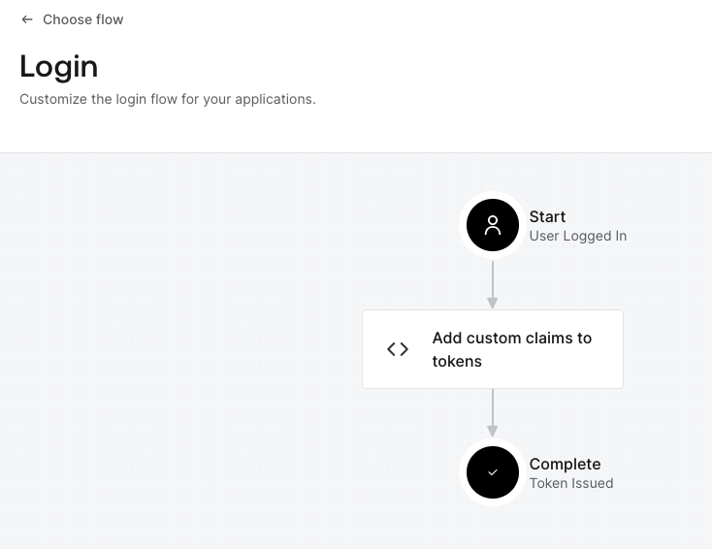Screen dimensions: 712x549
Task: Click the Login page heading
Action: (59, 67)
